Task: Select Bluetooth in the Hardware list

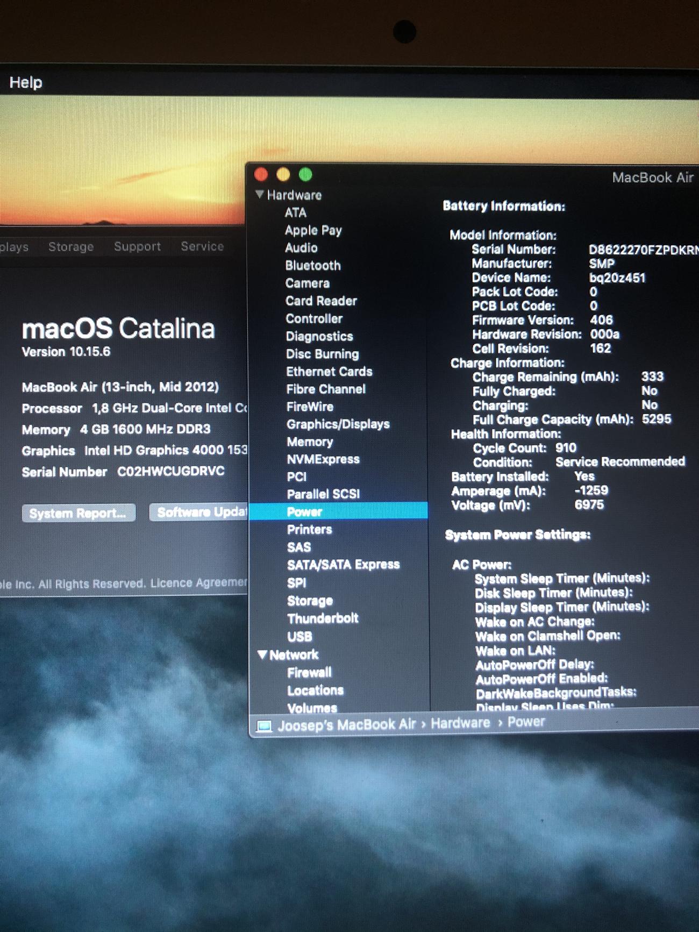Action: point(313,266)
